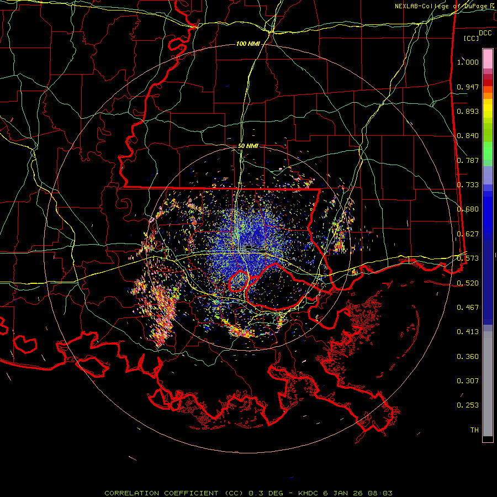Click the 0.893 scale value
This screenshot has width=497, height=497.
(468, 111)
